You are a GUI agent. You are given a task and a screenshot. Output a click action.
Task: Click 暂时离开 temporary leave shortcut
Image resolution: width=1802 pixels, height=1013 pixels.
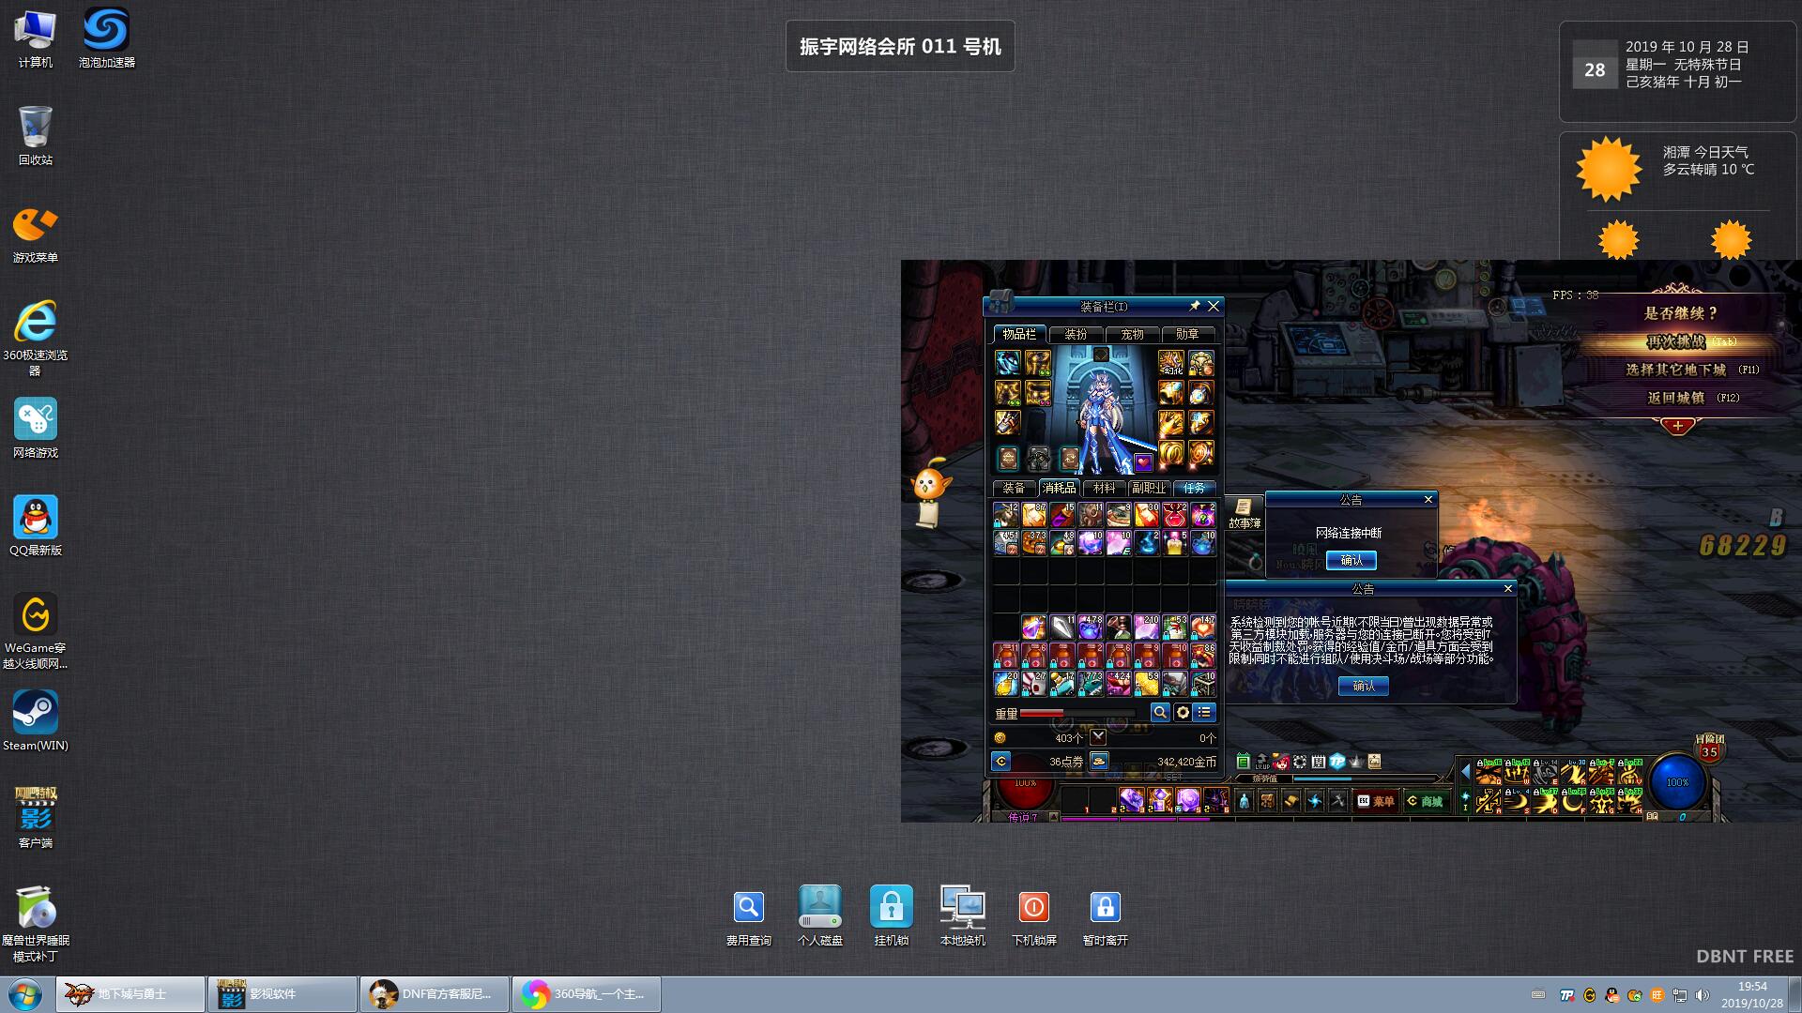tap(1105, 917)
